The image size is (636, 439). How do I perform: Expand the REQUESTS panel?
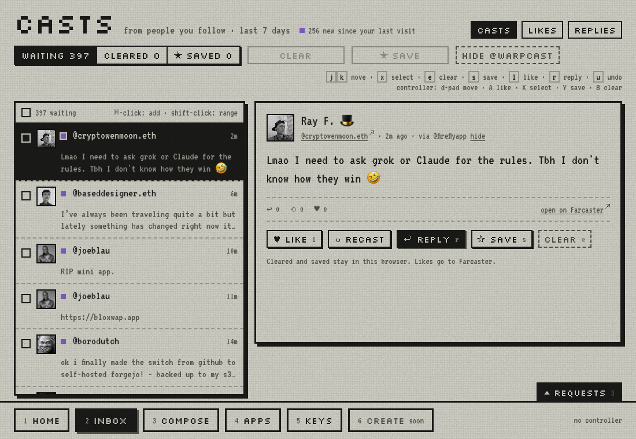click(579, 393)
